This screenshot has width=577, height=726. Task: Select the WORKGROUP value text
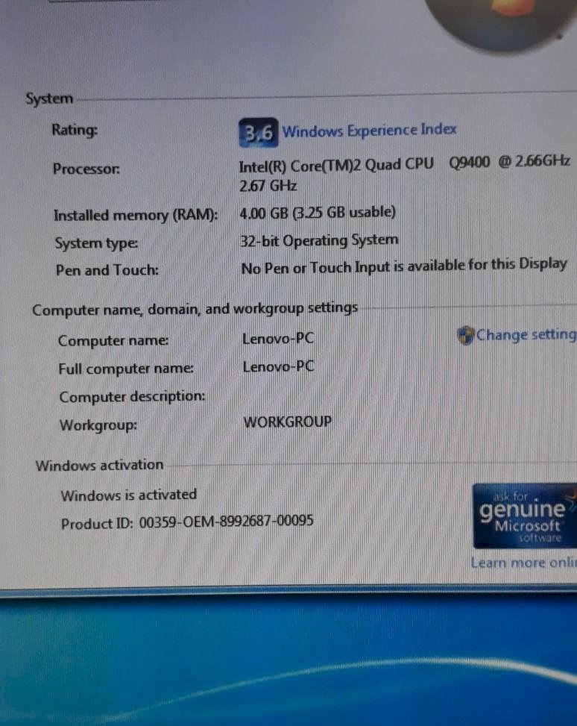(x=288, y=422)
